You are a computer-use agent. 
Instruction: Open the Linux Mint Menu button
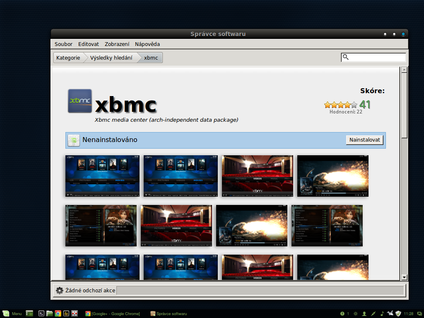[x=12, y=314]
